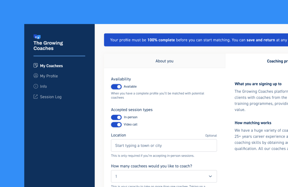Click The Growing Coaches logo icon

(37, 37)
